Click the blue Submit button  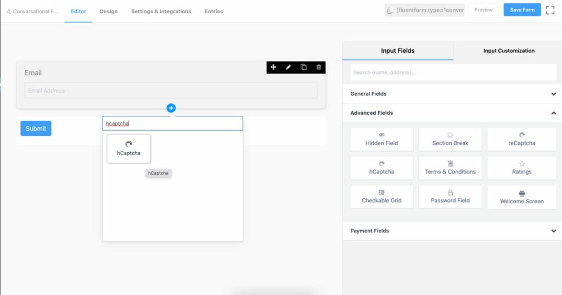[36, 129]
